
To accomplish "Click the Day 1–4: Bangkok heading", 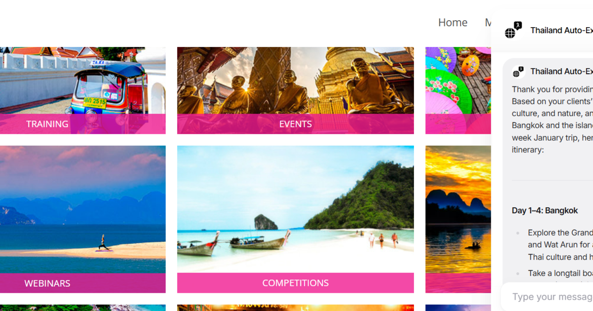I will click(545, 210).
